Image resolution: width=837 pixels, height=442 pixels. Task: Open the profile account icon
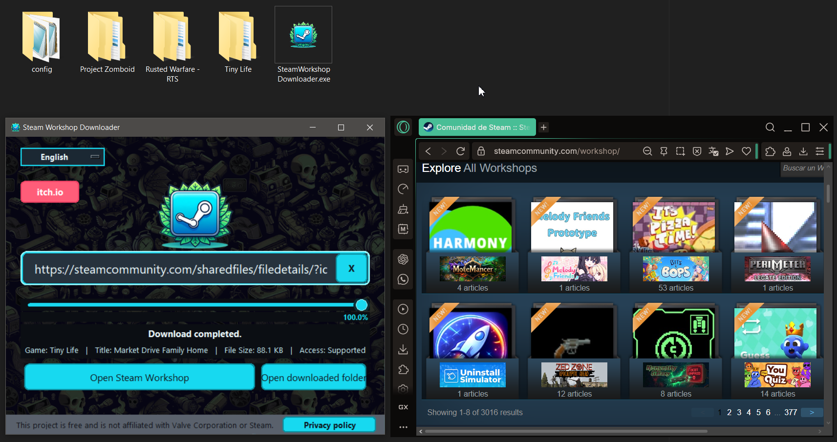(x=787, y=151)
